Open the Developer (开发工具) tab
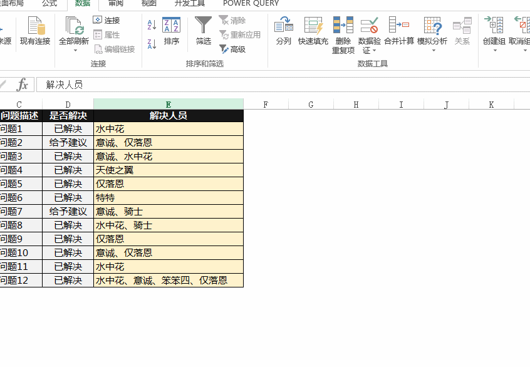 [x=190, y=3]
